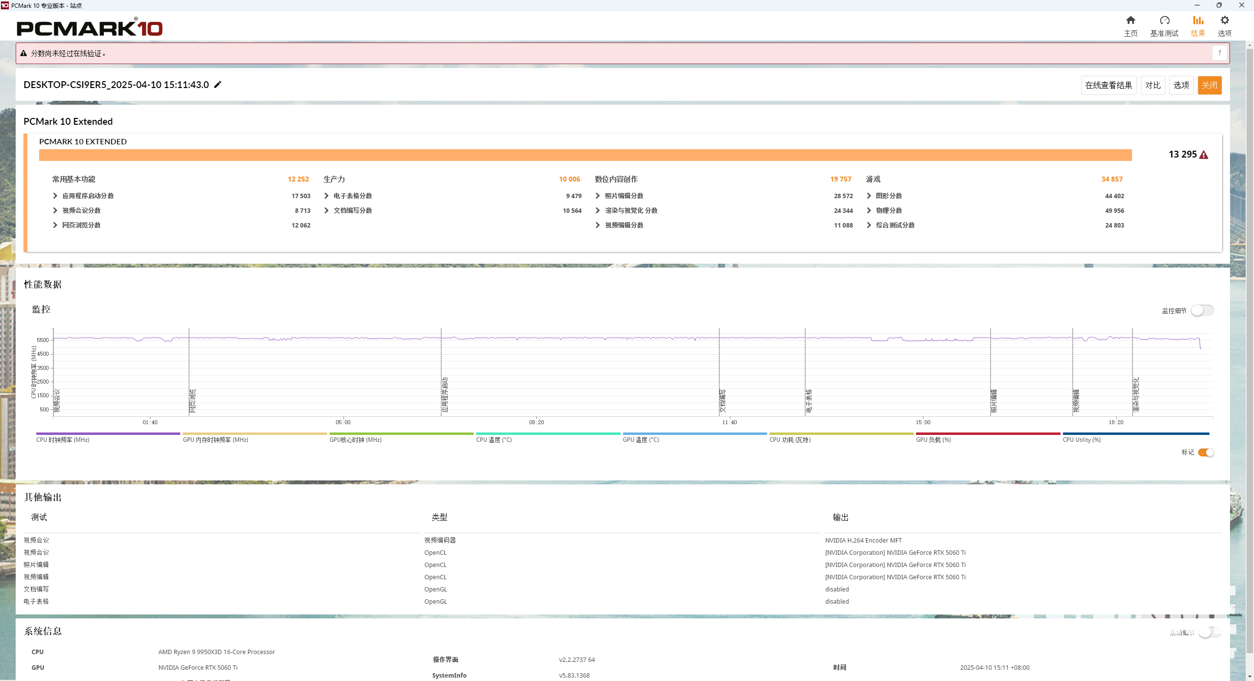Screen dimensions: 1254x681
Task: Click the vertical scrollbar on the right
Action: click(x=1250, y=350)
